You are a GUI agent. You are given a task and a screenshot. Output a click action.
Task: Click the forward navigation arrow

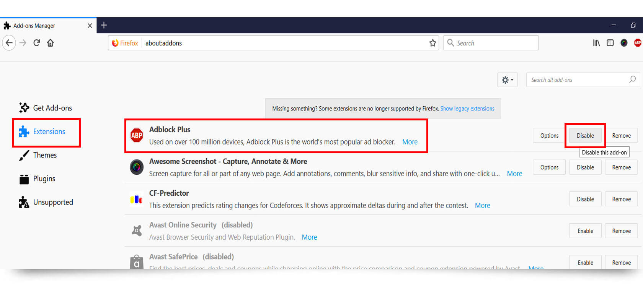pos(23,43)
